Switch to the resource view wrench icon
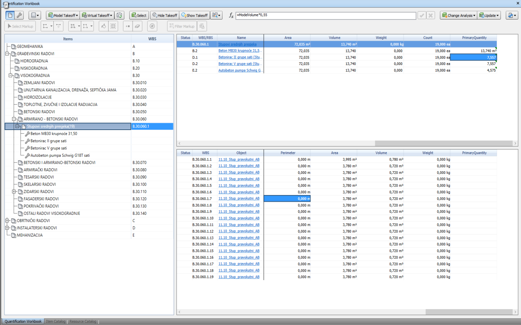 19,15
